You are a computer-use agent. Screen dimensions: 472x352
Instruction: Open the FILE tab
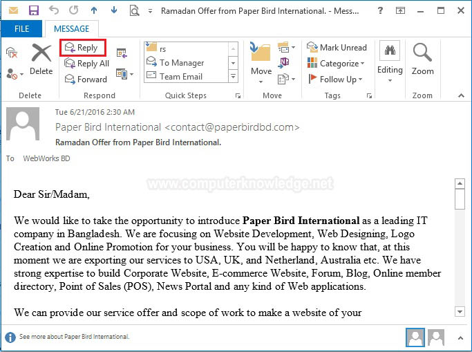tap(21, 29)
